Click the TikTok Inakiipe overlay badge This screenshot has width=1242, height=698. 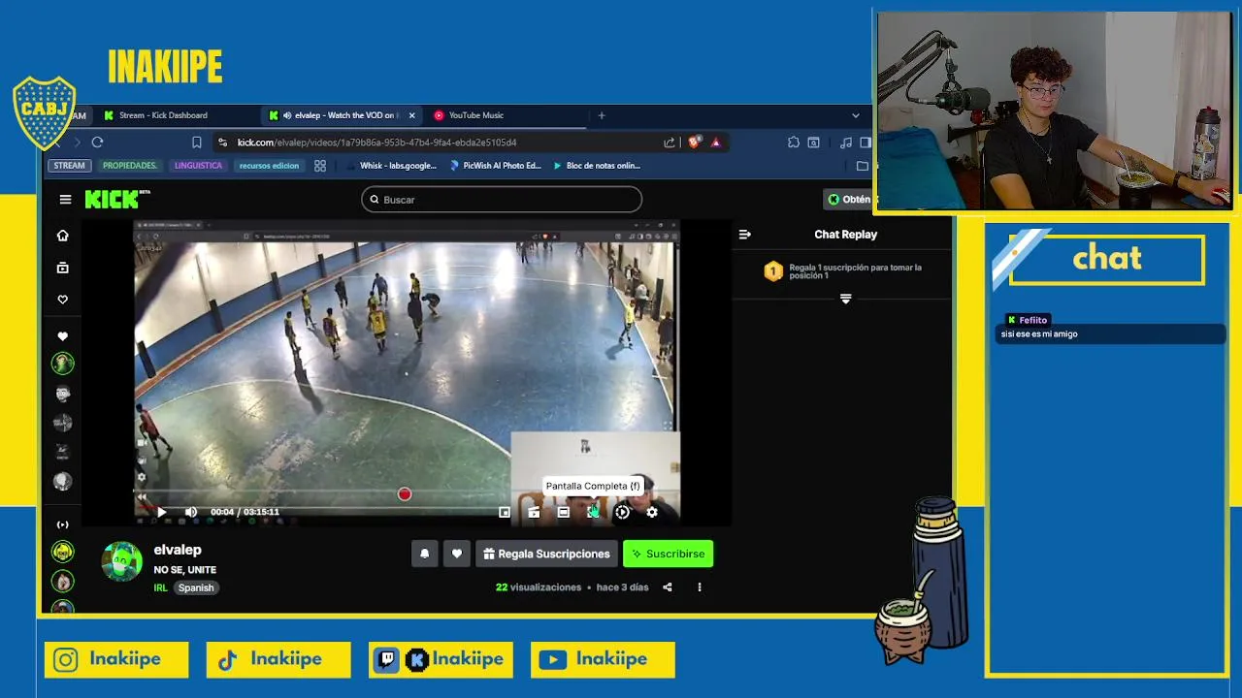278,659
